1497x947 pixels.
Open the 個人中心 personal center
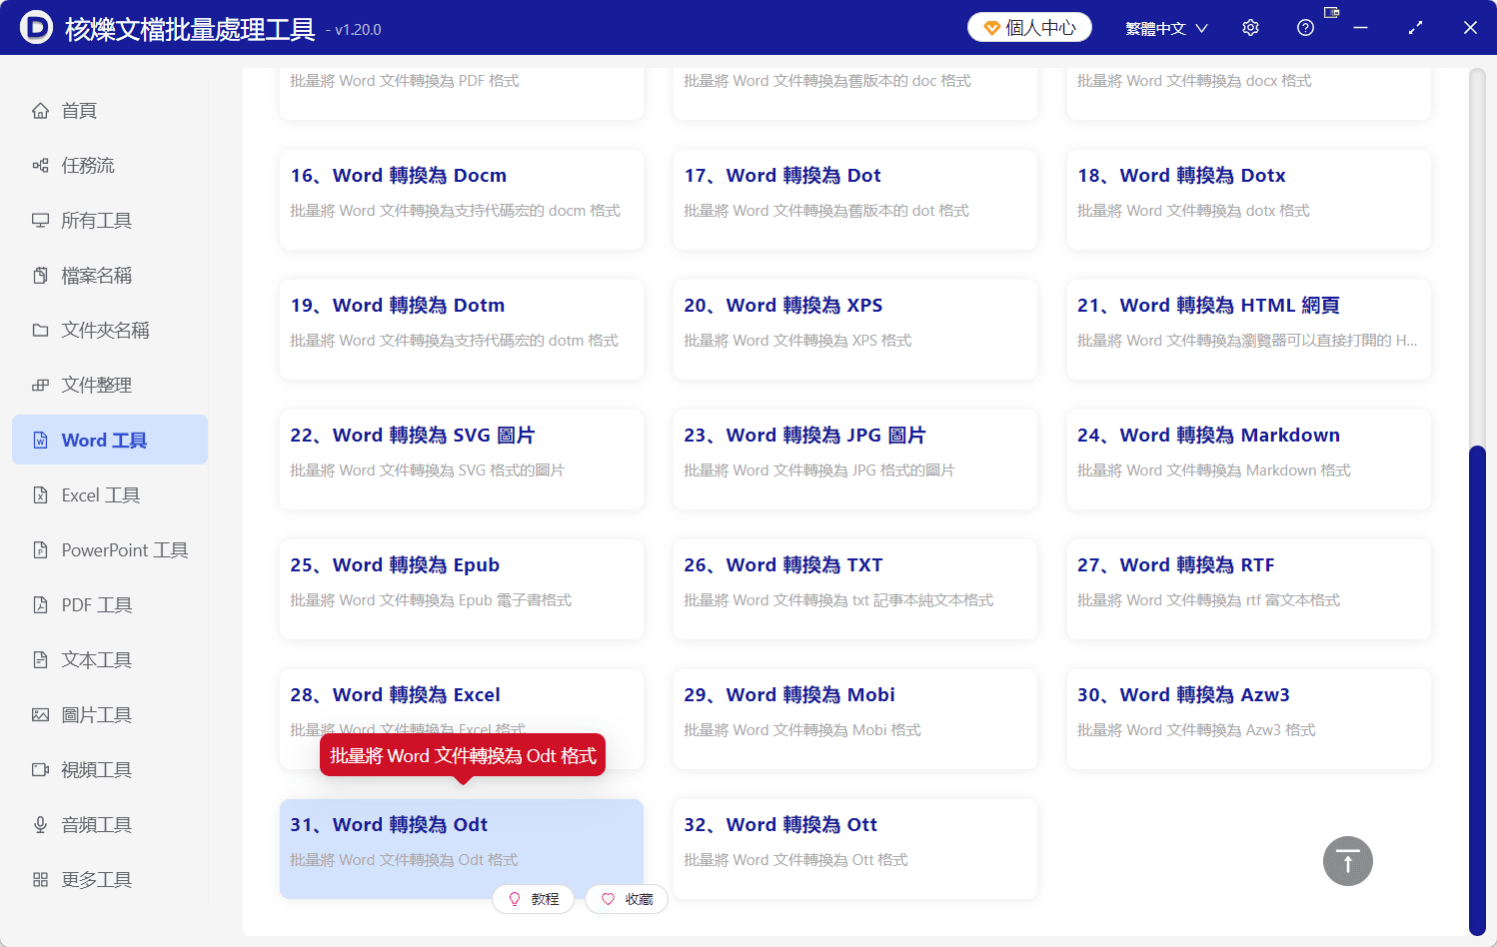[x=1028, y=27]
